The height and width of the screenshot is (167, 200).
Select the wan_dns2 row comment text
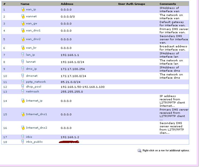(x=173, y=39)
